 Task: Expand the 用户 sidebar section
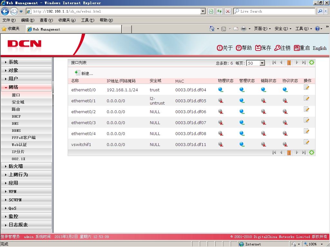coord(26,79)
